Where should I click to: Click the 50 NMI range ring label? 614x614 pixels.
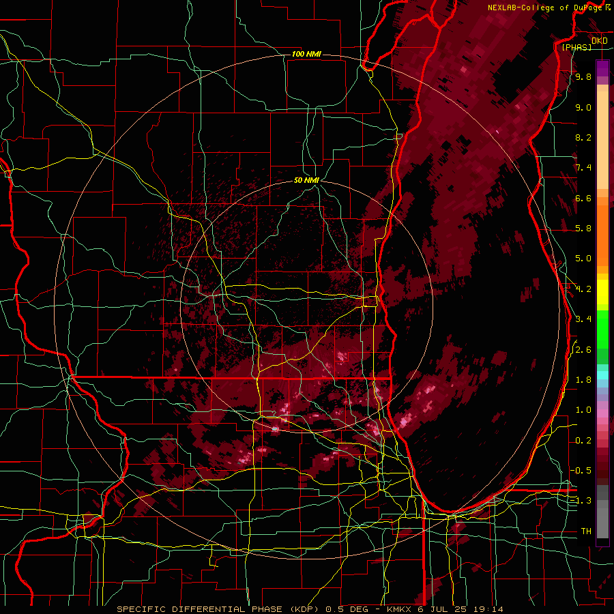click(306, 180)
